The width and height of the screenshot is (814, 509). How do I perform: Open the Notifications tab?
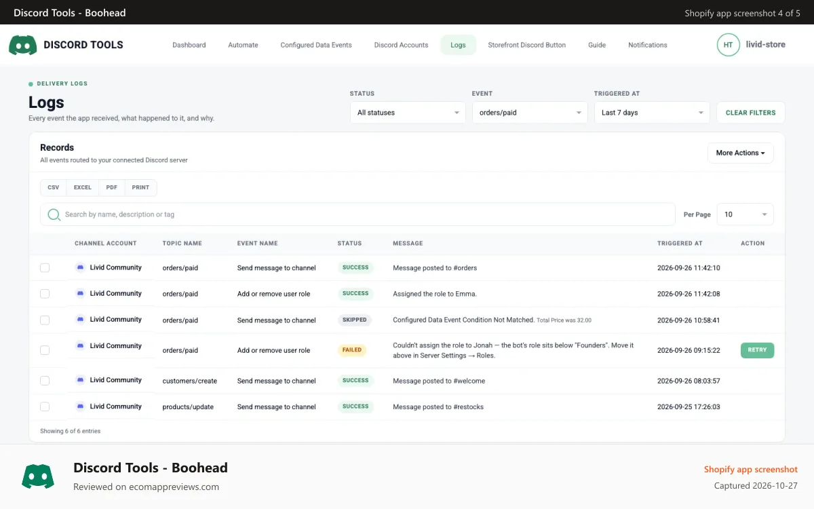pos(648,45)
